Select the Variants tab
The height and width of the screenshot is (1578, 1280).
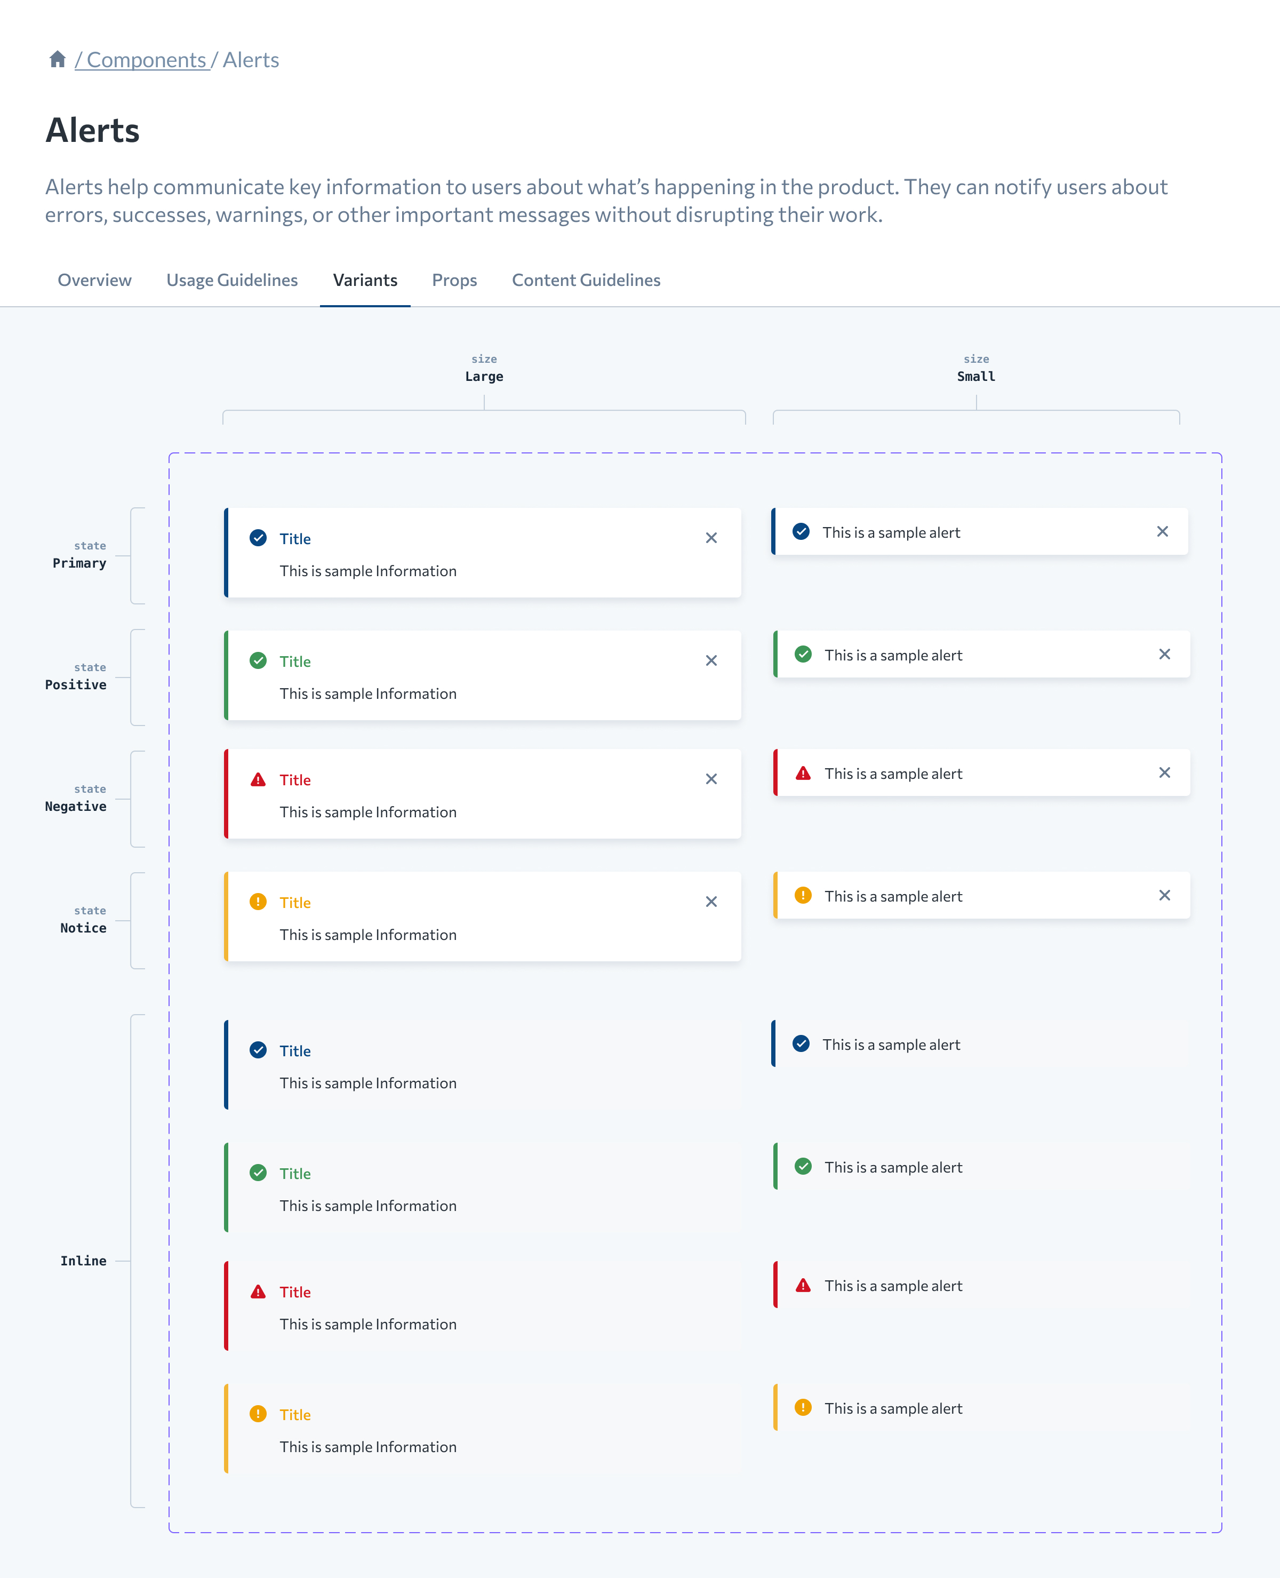[365, 280]
